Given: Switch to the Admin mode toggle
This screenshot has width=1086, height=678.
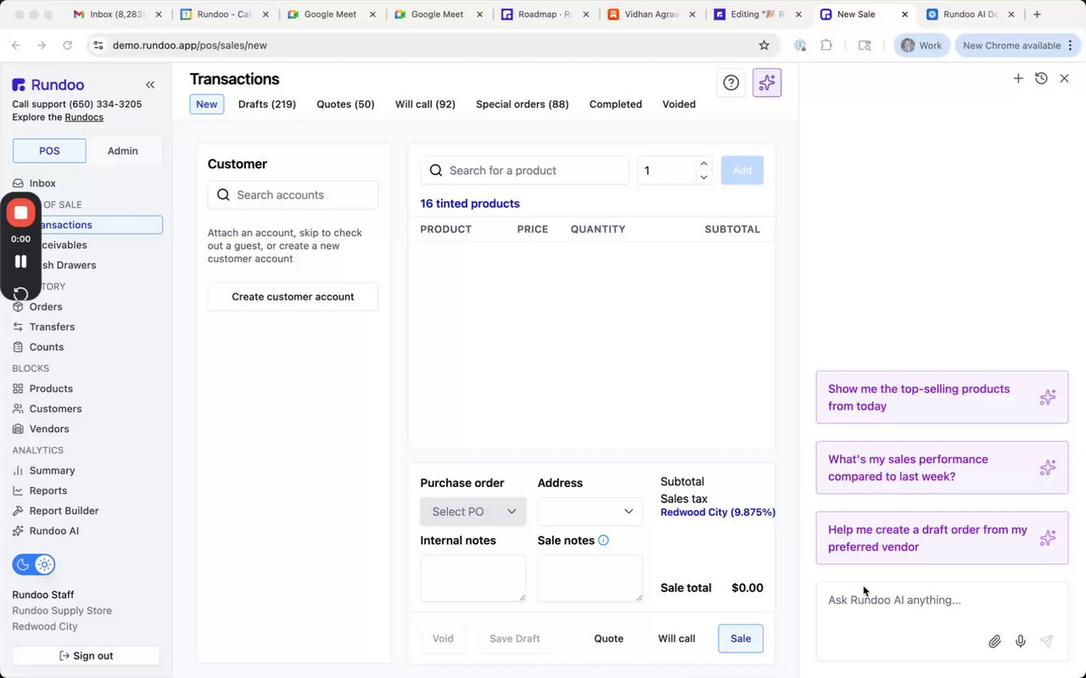Looking at the screenshot, I should click(122, 150).
